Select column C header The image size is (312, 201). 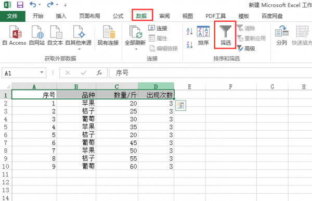coord(117,86)
